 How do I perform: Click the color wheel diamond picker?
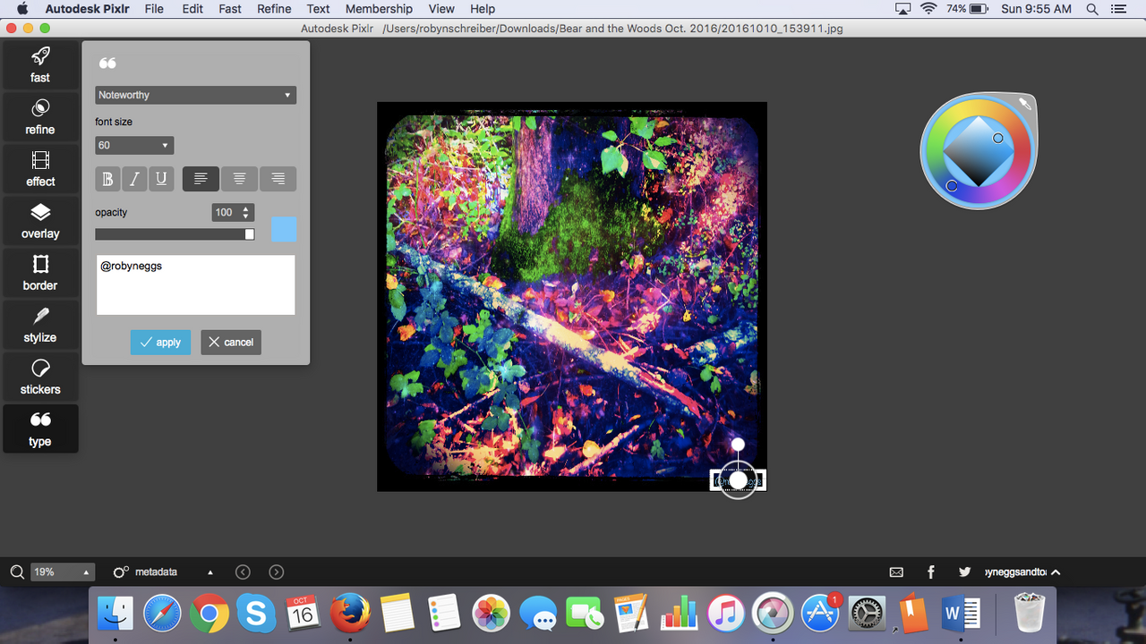(x=978, y=151)
